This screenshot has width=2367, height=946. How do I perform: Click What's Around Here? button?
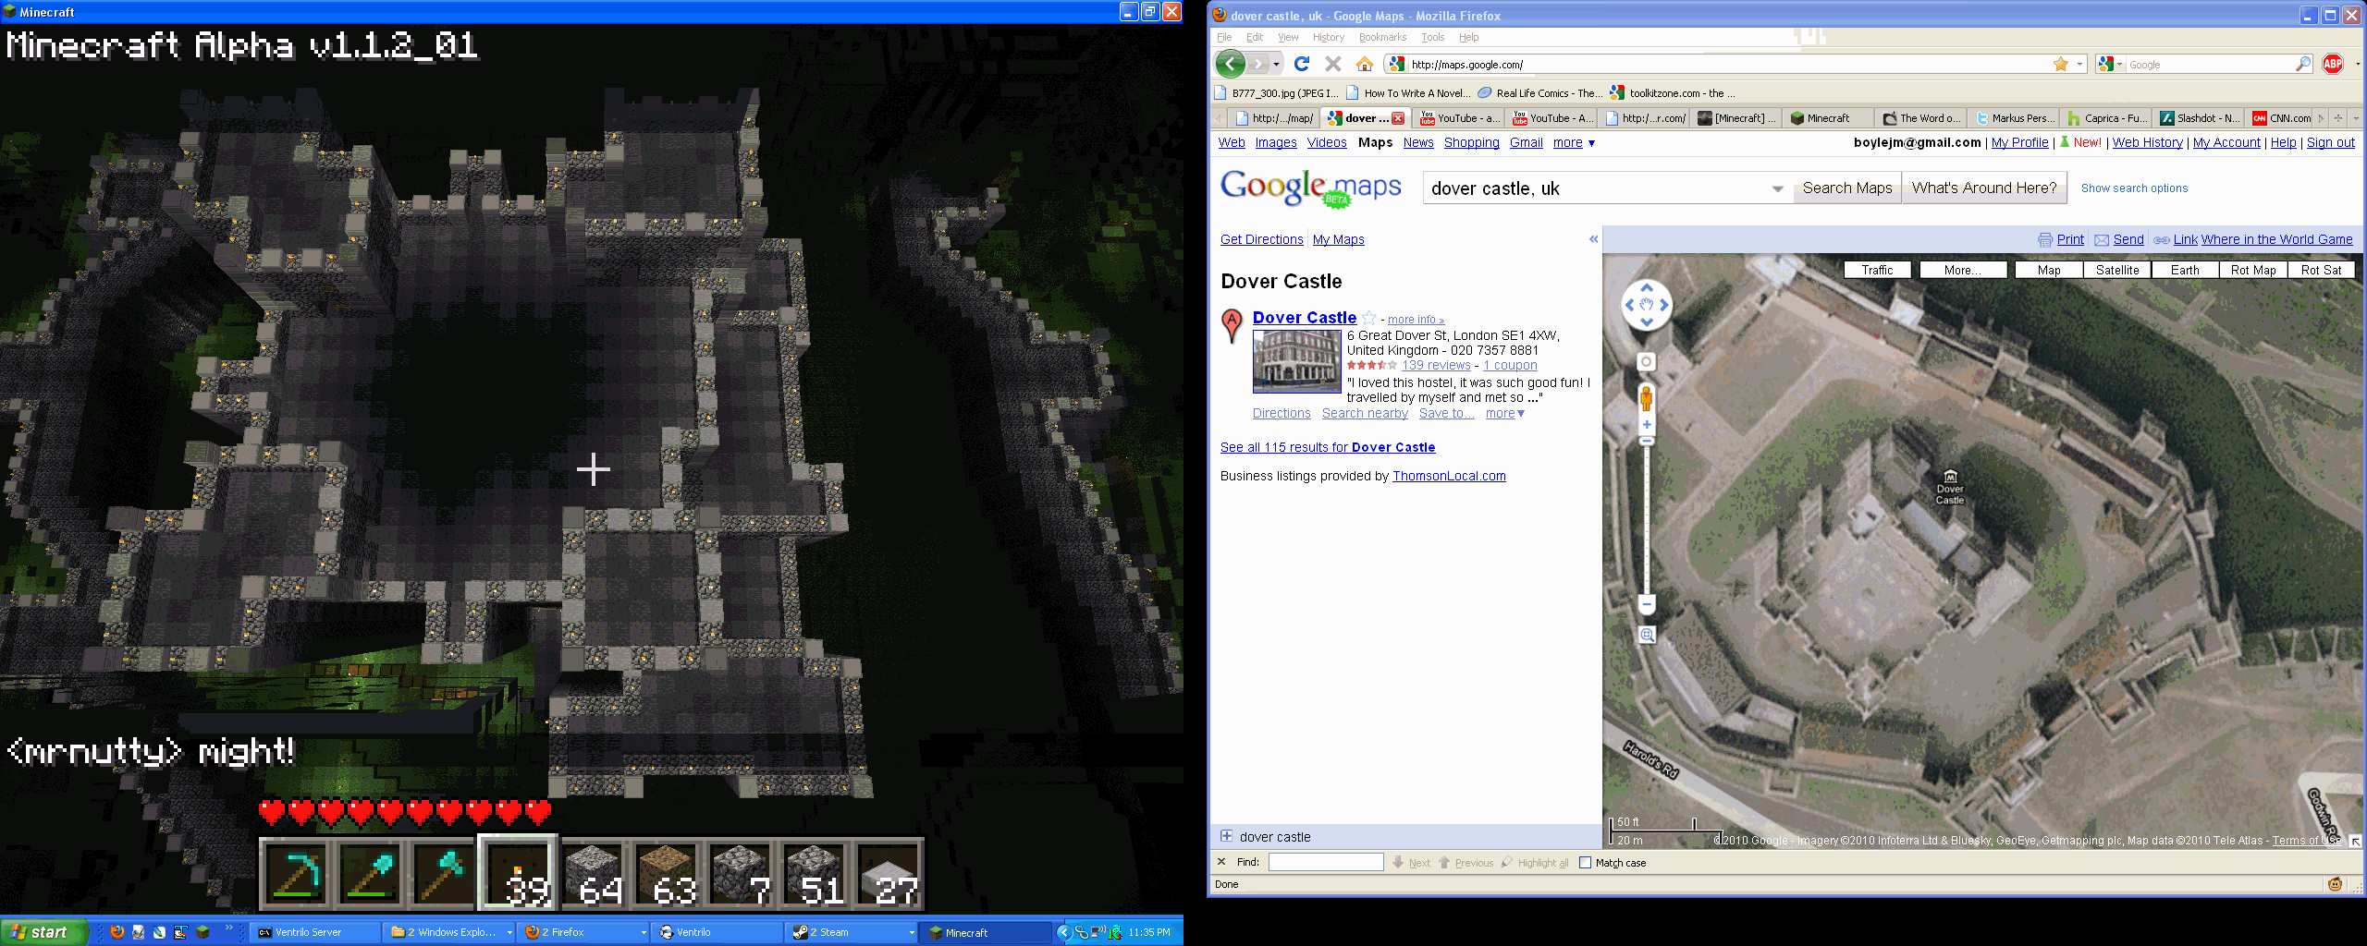[x=1984, y=188]
